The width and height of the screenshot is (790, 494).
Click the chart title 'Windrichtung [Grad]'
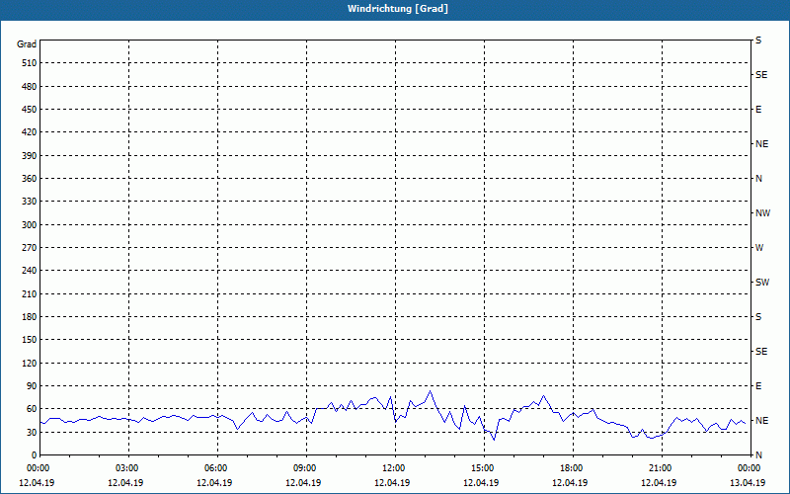(398, 9)
